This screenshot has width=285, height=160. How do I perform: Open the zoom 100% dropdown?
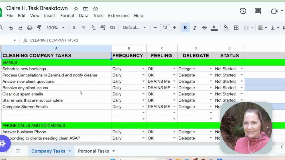click(56, 28)
